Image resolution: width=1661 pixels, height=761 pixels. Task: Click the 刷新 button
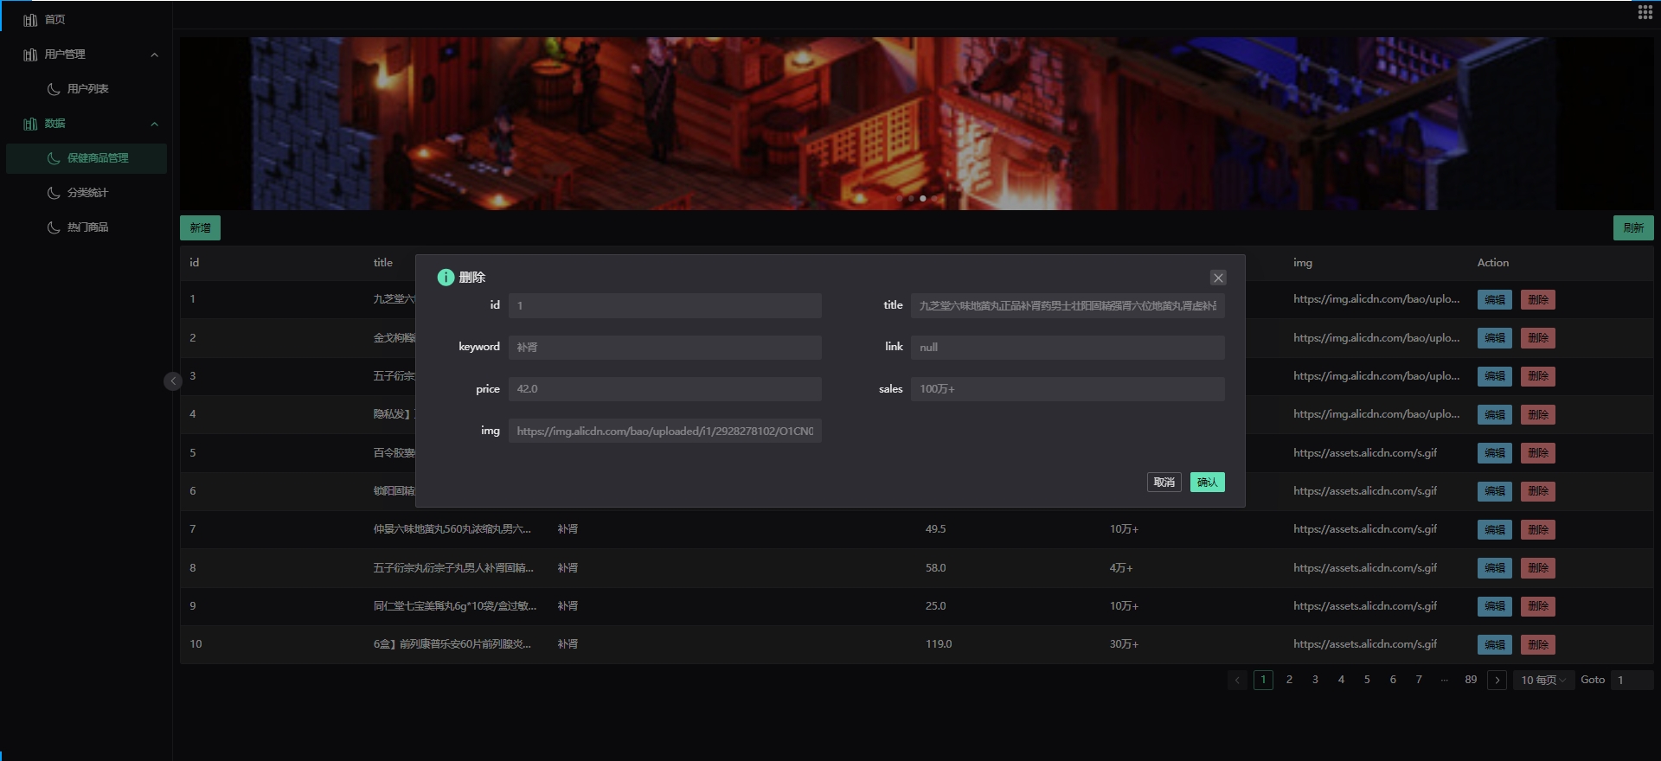tap(1633, 227)
